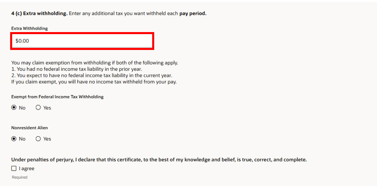Select No radio for Exempt from Federal Withholding

point(14,108)
